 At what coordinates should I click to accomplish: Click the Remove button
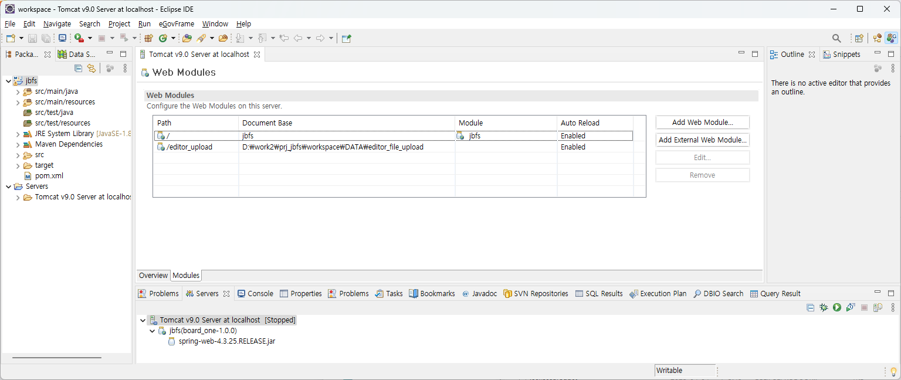[703, 175]
